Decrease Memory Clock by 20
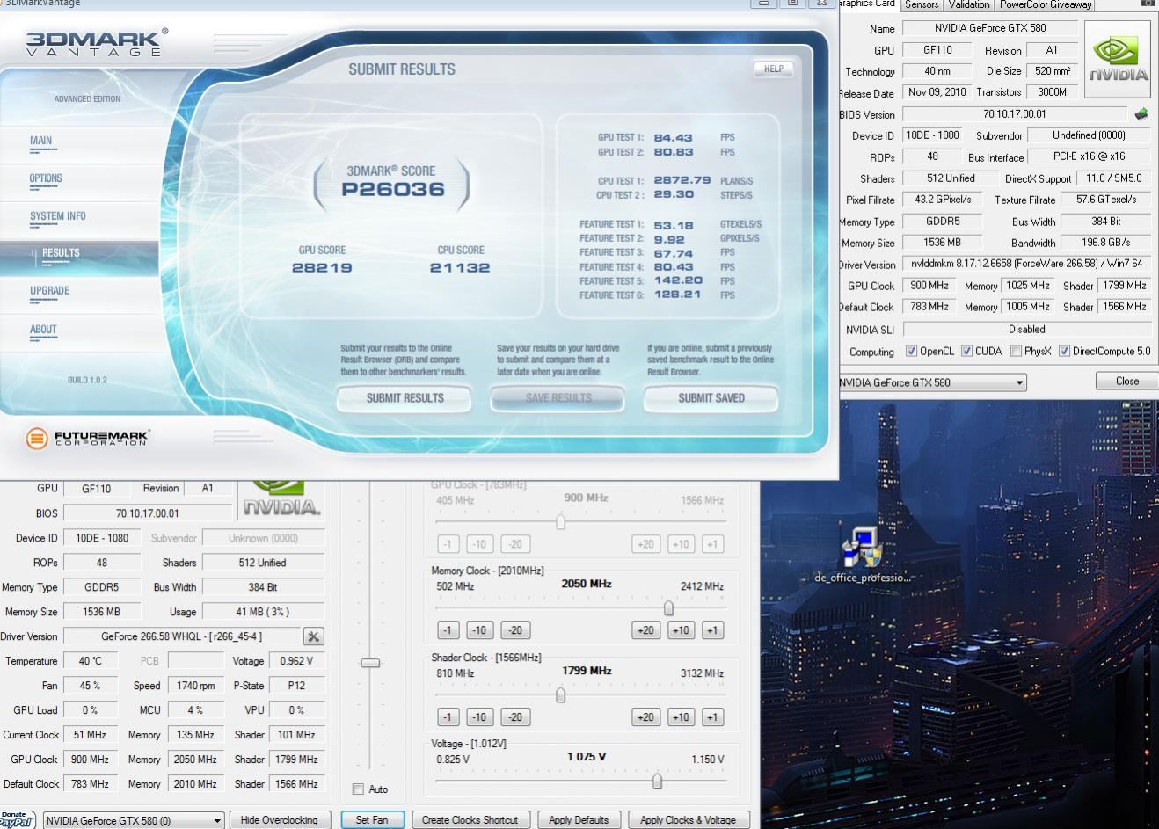1159x829 pixels. [x=514, y=630]
